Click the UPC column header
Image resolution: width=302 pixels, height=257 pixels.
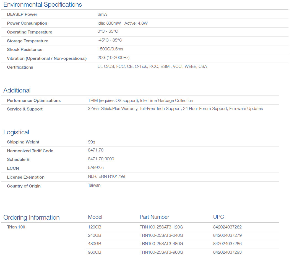pos(218,217)
